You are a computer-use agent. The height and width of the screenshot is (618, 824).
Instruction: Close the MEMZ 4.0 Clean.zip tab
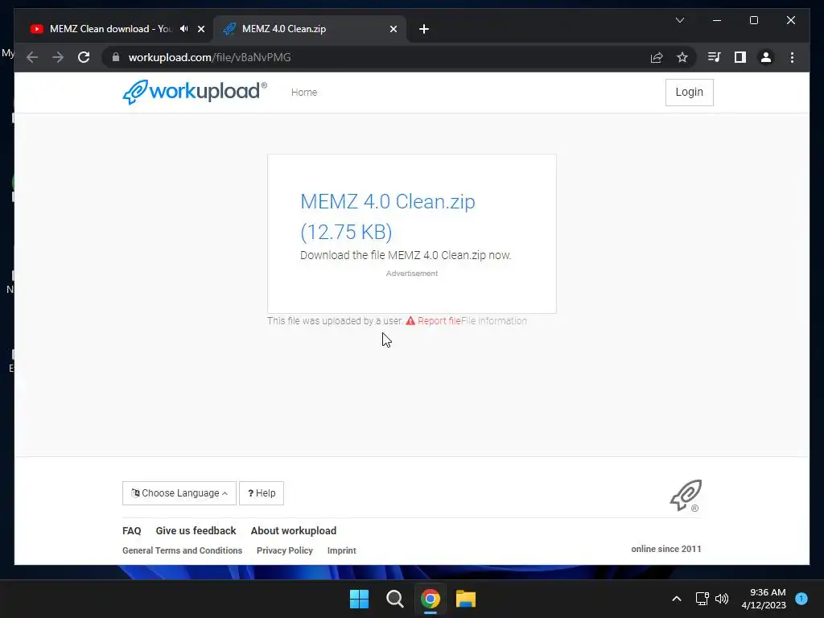tap(393, 29)
